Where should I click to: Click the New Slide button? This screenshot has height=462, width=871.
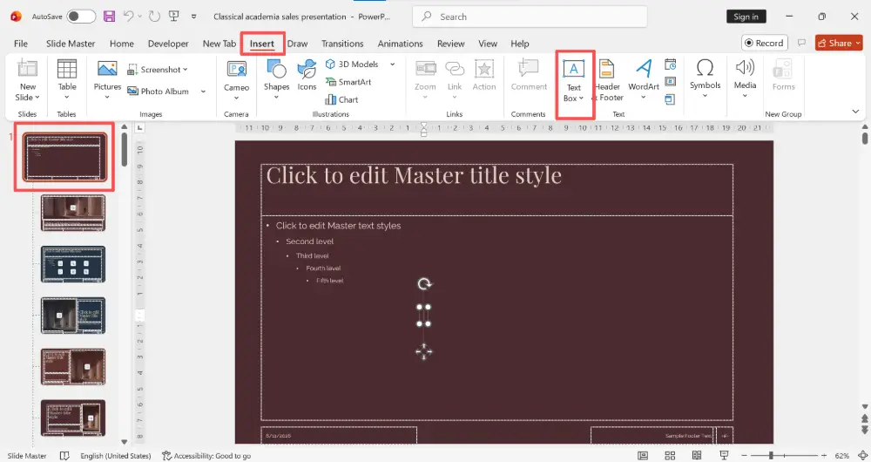[27, 80]
